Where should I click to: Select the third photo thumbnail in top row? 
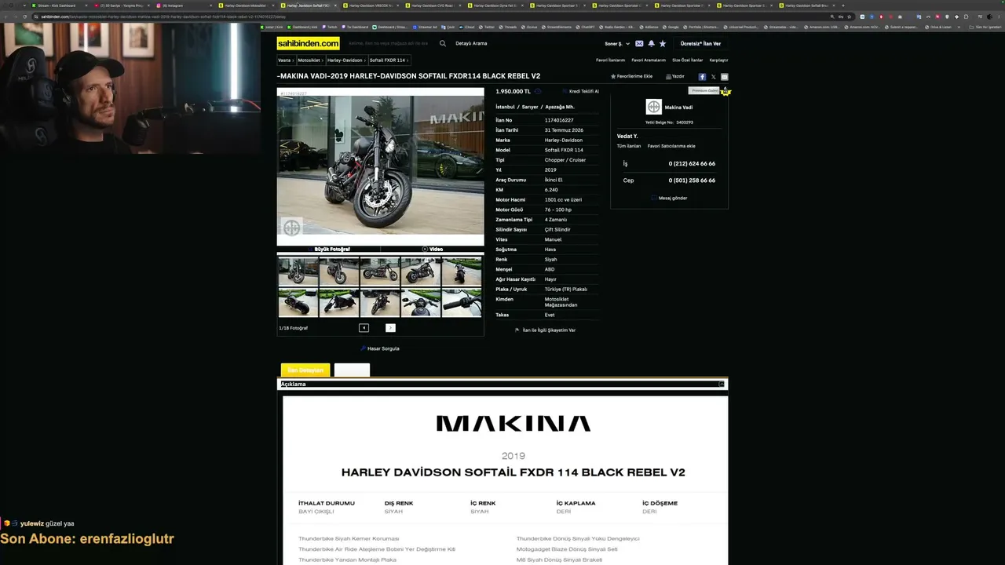click(380, 272)
